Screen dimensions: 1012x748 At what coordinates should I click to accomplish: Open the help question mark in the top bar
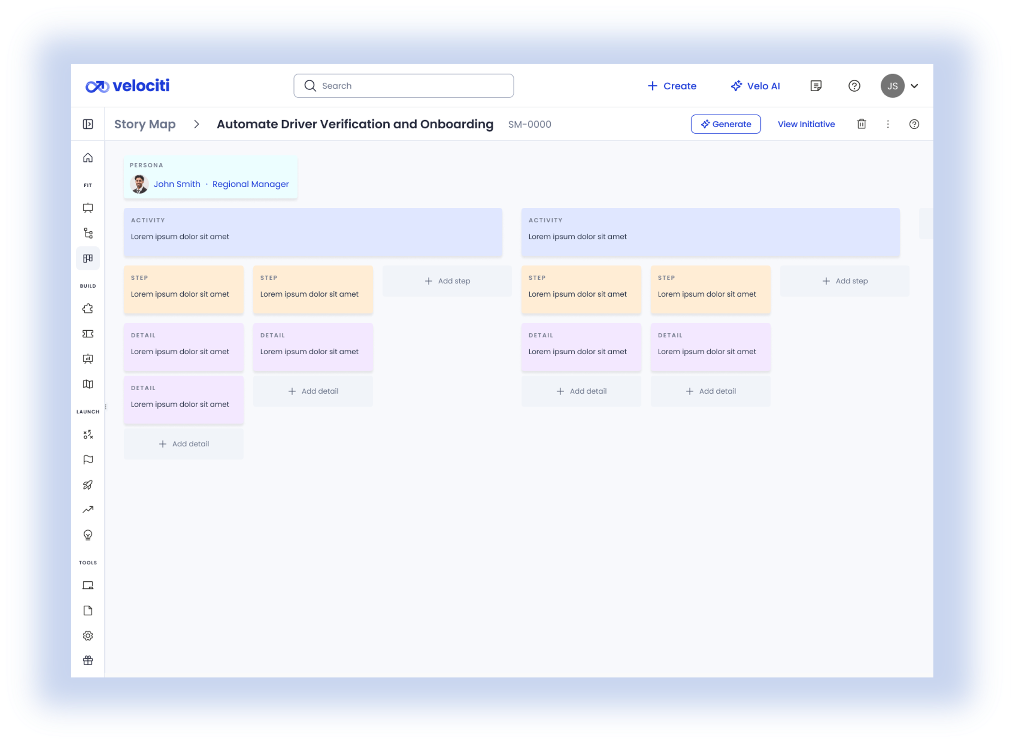point(854,85)
